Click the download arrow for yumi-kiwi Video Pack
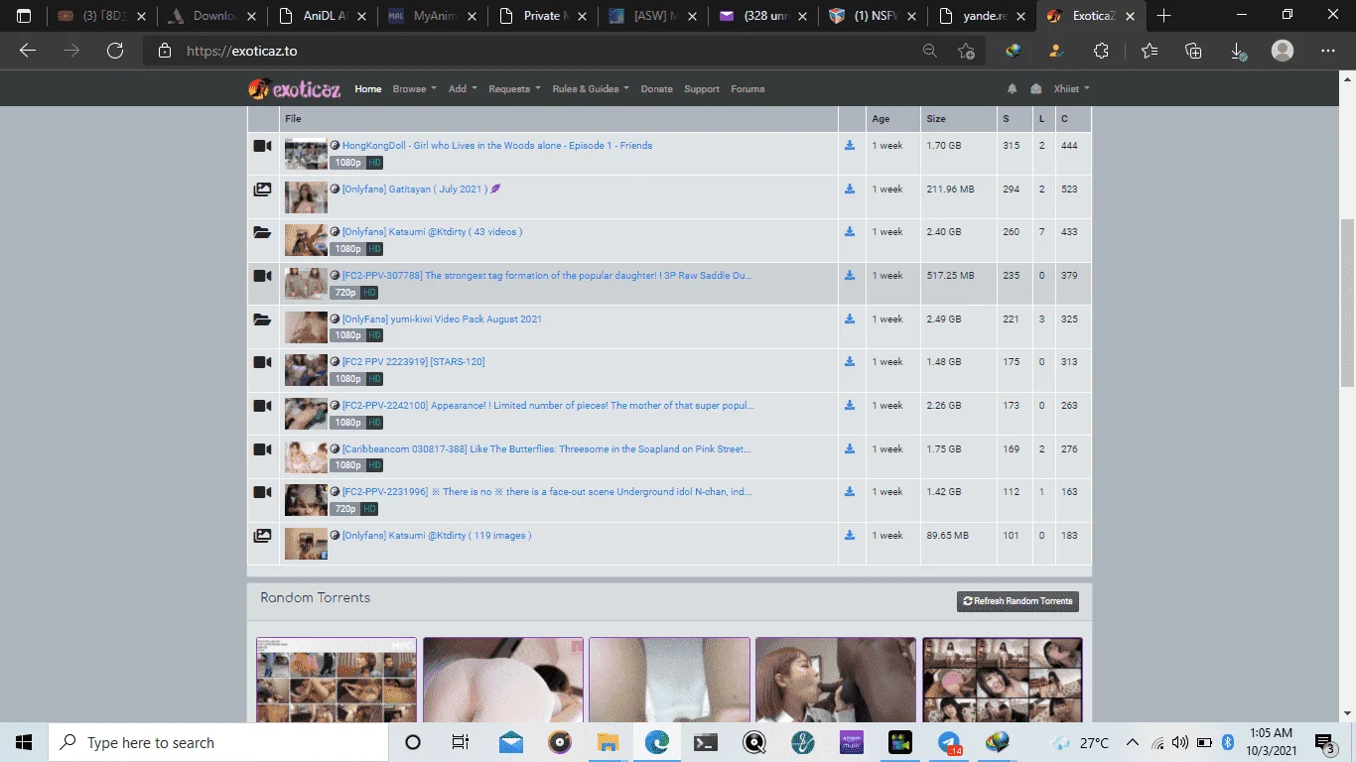Screen dimensions: 1356x762 point(850,318)
